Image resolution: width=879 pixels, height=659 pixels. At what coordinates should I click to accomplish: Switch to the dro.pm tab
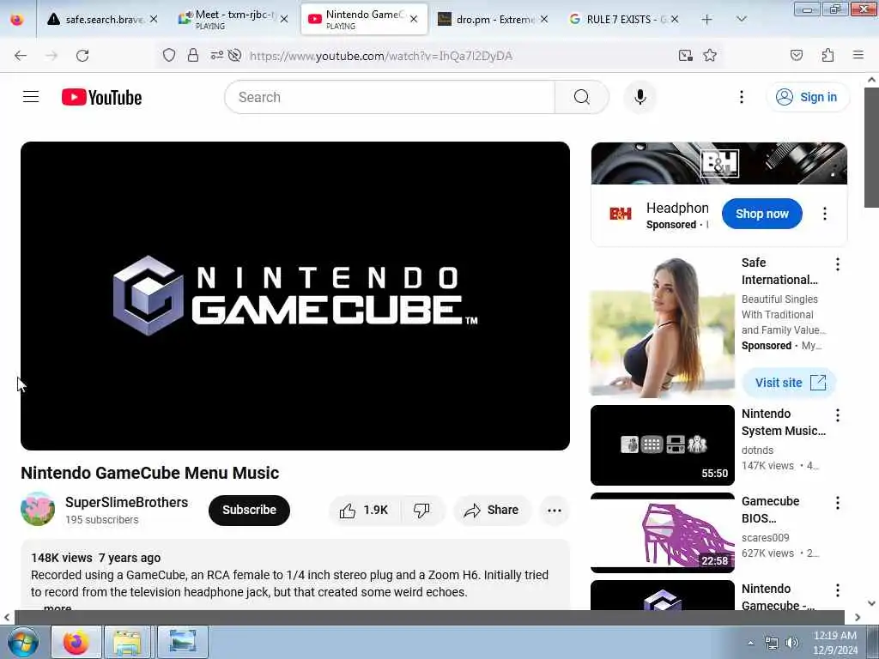494,19
